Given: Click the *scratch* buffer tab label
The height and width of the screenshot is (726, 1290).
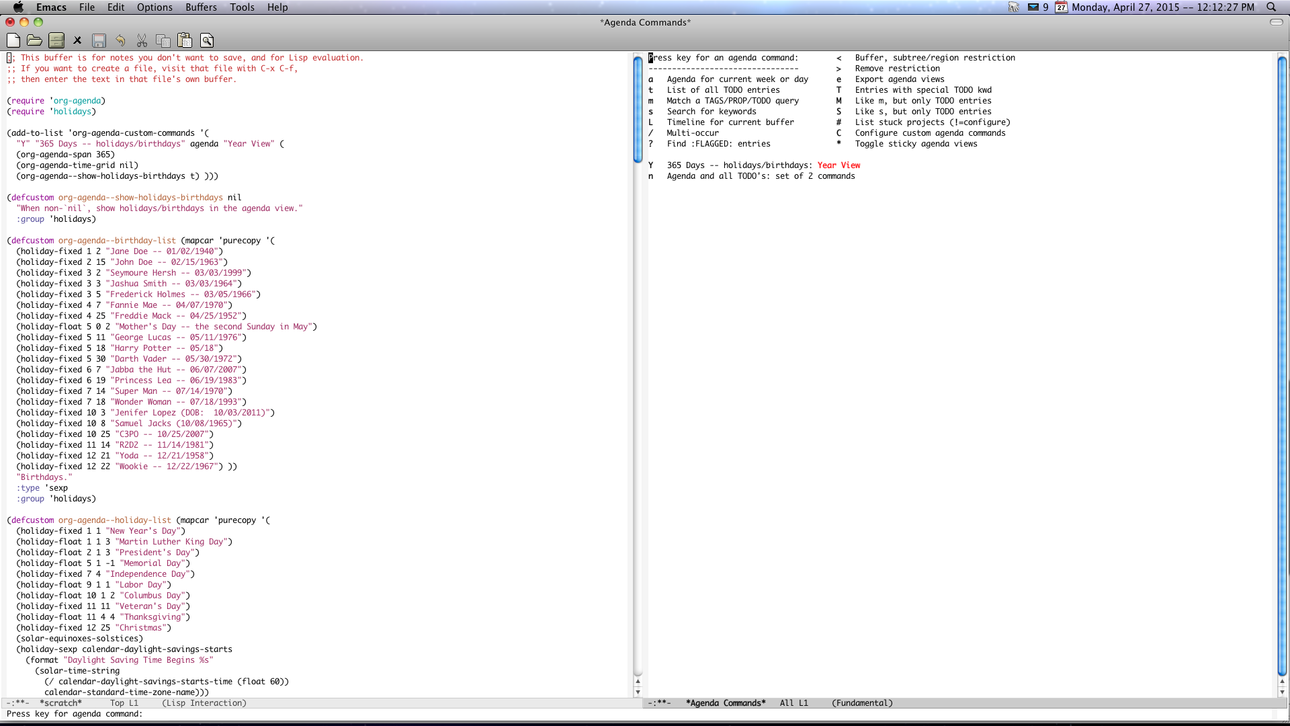Looking at the screenshot, I should coord(60,703).
